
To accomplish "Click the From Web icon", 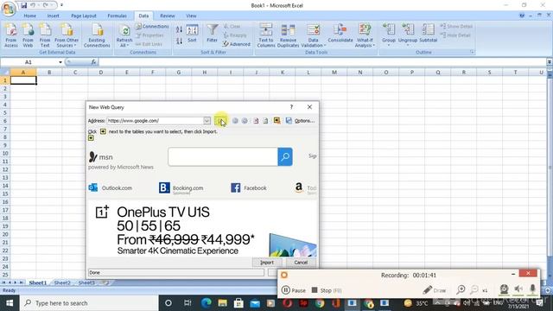I will 28,35.
